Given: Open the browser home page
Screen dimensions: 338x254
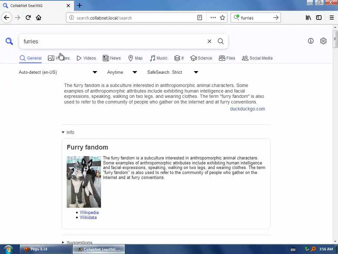Looking at the screenshot, I should 39,18.
